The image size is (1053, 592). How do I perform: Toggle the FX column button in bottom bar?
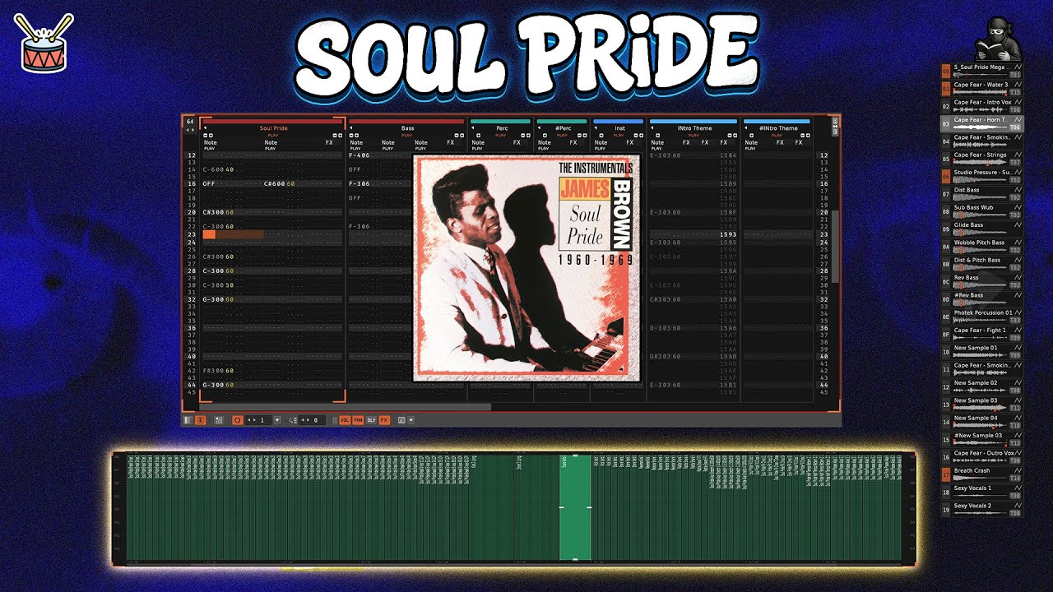(x=384, y=420)
